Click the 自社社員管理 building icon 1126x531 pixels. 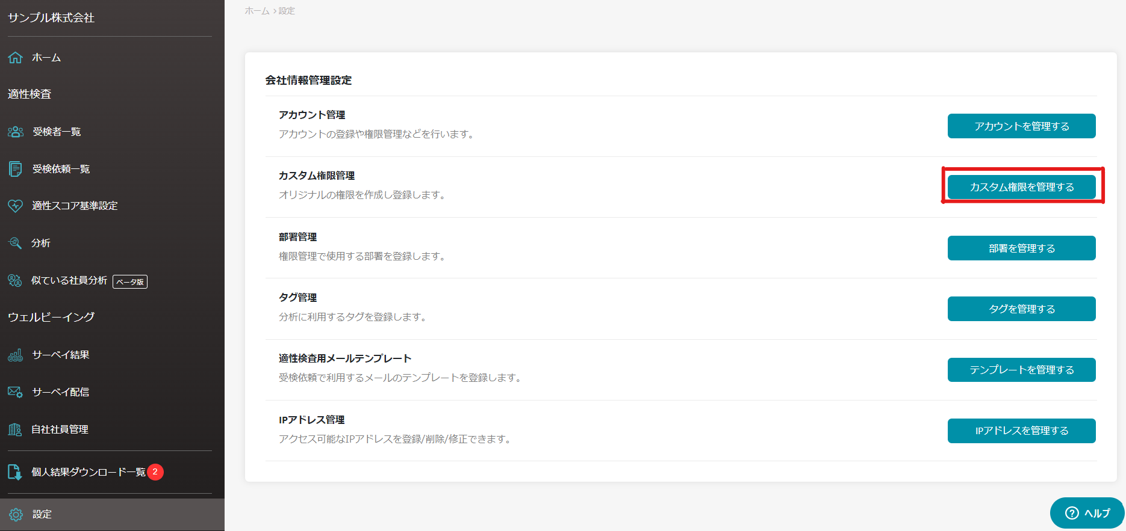pos(15,429)
